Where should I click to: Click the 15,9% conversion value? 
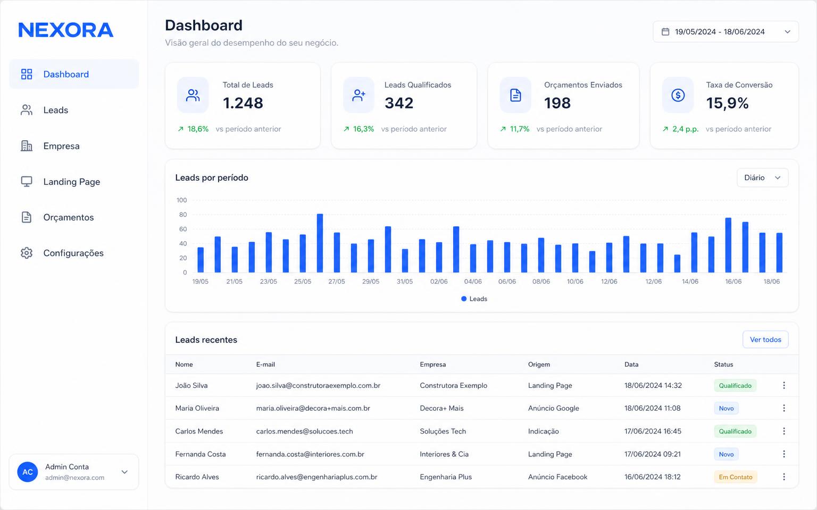coord(727,103)
